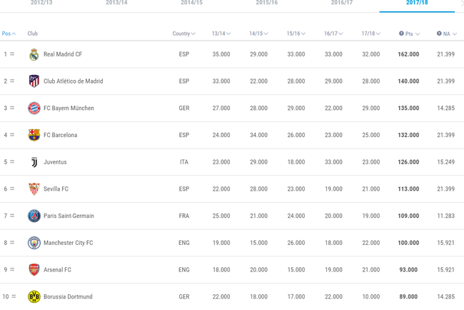Open Paris Saint-Germain club link
The image size is (464, 310).
tap(69, 216)
